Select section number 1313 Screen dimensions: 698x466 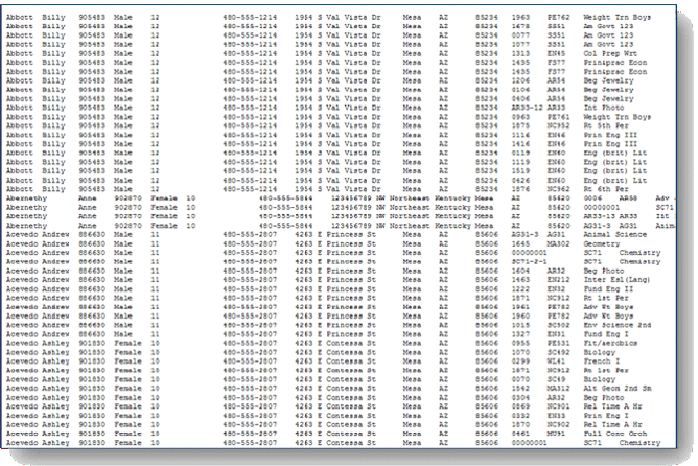pos(521,54)
